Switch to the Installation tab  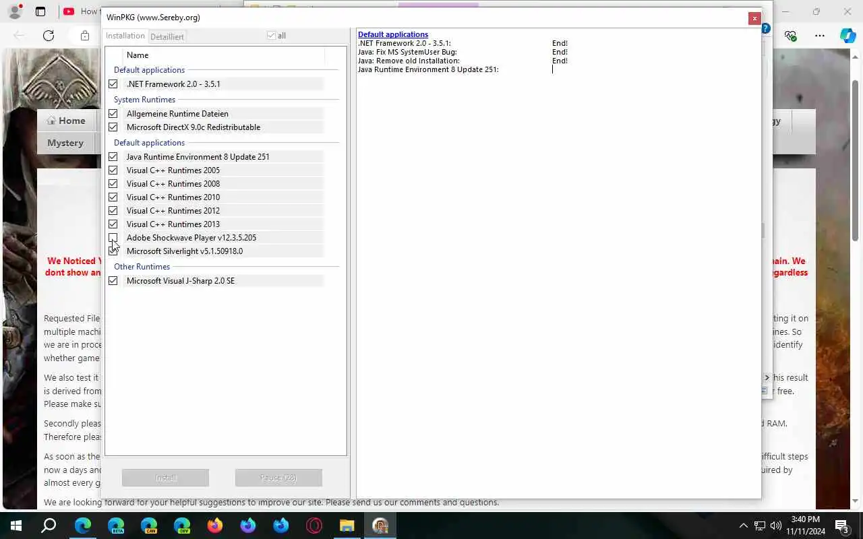pos(125,36)
